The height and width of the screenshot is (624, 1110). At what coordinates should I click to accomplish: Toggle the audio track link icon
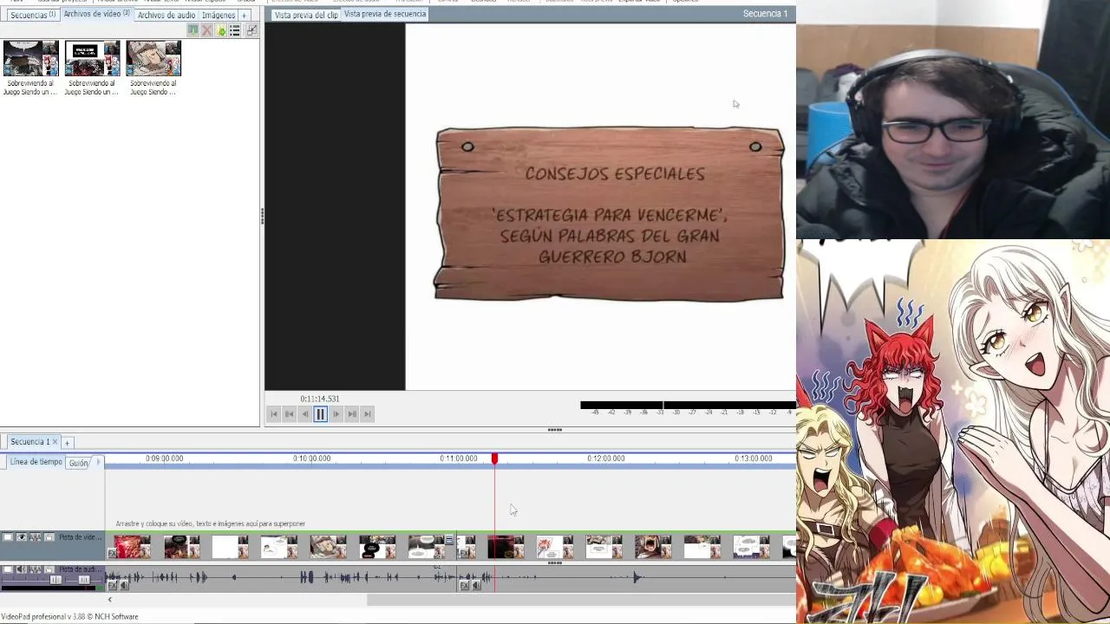pyautogui.click(x=36, y=569)
